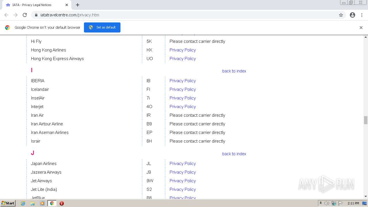Dismiss the default browser notification bar

[x=361, y=28]
